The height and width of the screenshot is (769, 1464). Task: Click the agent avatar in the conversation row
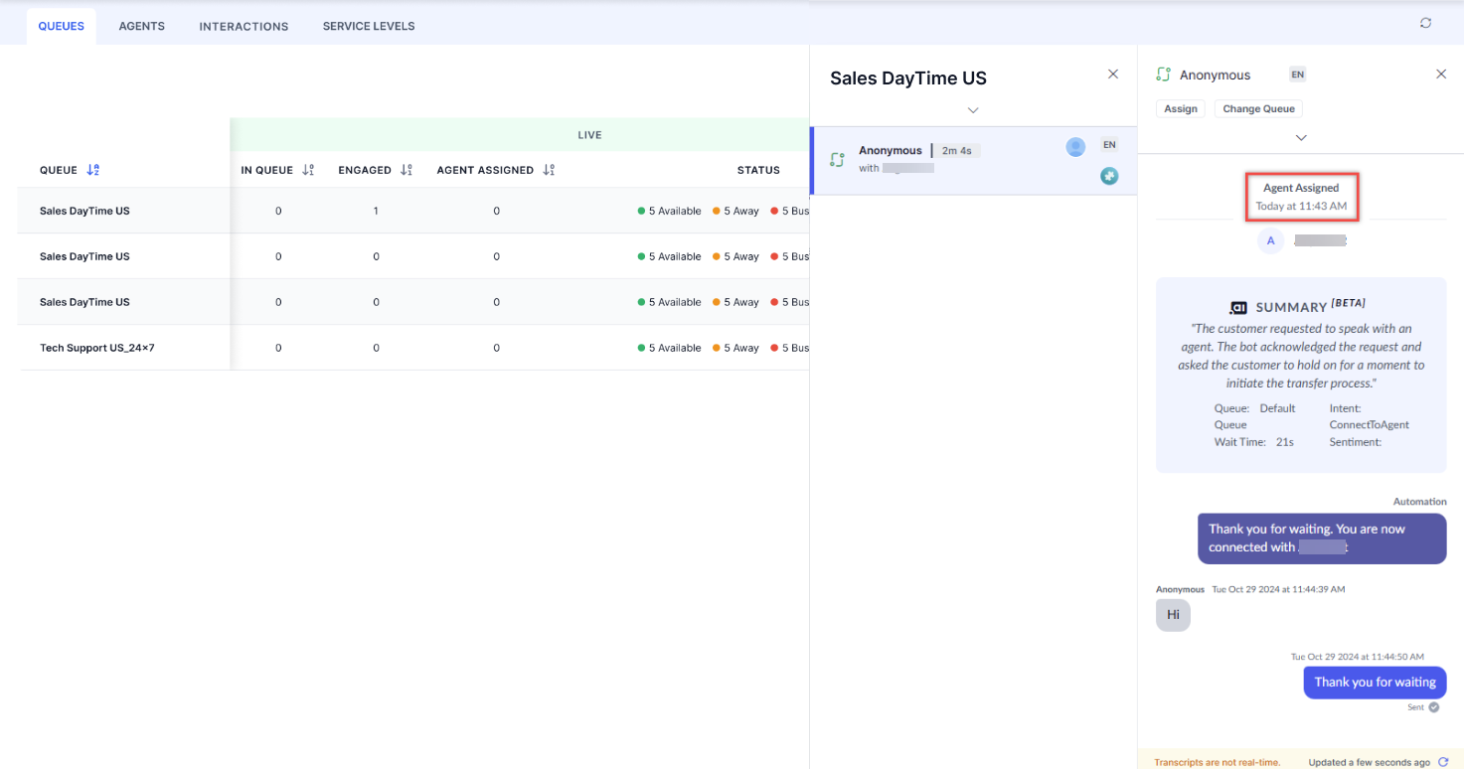1075,147
